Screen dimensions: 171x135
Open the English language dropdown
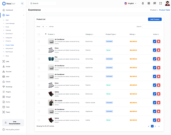pyautogui.click(x=130, y=3)
